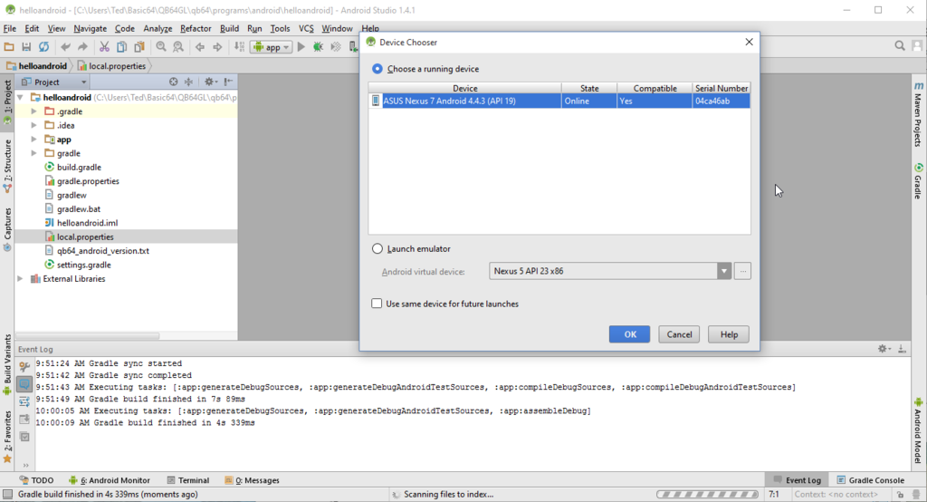Open the Refactor menu
The height and width of the screenshot is (502, 927).
196,28
